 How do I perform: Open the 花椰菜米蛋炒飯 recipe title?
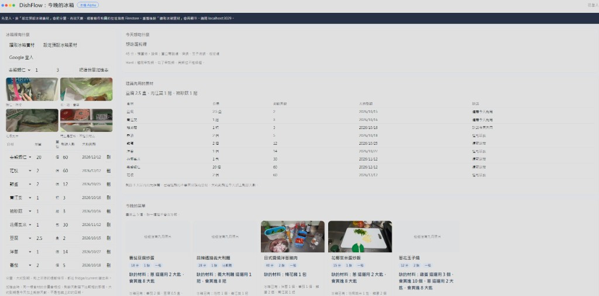[x=346, y=258]
